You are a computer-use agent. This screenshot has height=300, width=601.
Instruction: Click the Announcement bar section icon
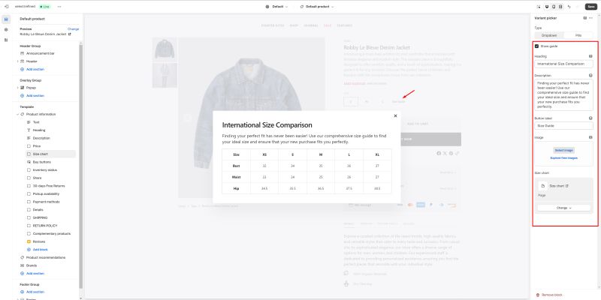point(23,53)
